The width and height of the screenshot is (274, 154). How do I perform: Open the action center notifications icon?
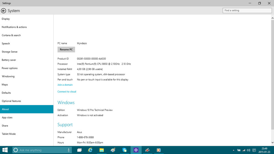(254, 150)
